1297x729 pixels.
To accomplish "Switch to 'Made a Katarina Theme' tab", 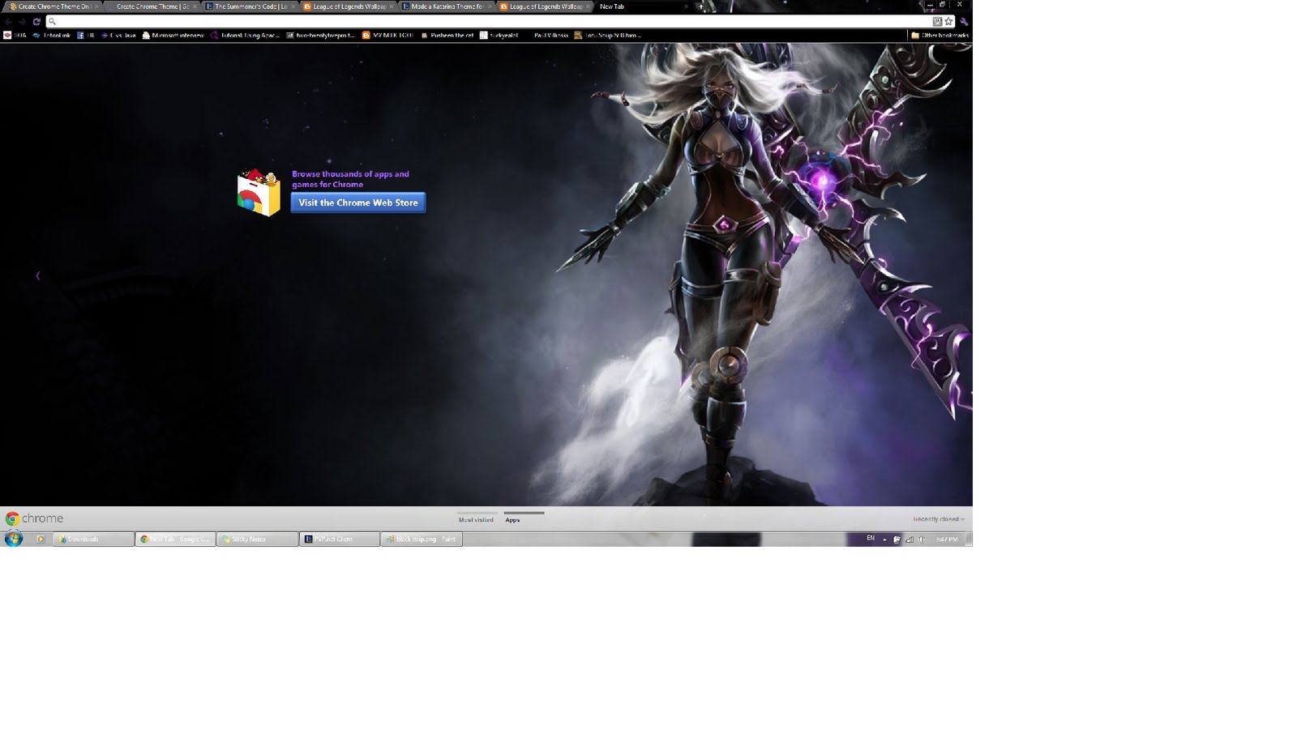I will tap(447, 6).
